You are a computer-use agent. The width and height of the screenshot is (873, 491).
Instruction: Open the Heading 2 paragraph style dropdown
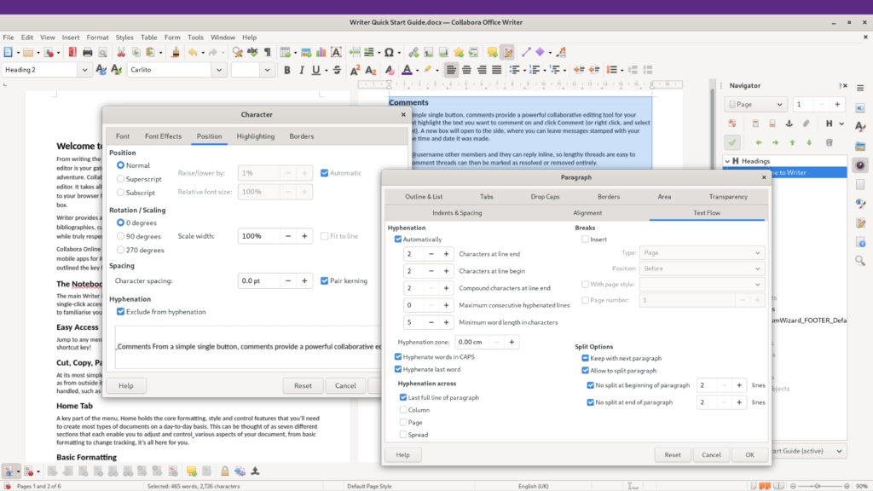click(84, 70)
